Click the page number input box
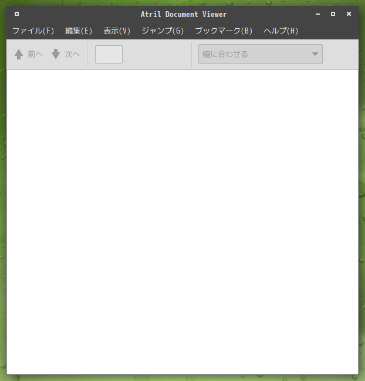This screenshot has height=381, width=365. 109,54
